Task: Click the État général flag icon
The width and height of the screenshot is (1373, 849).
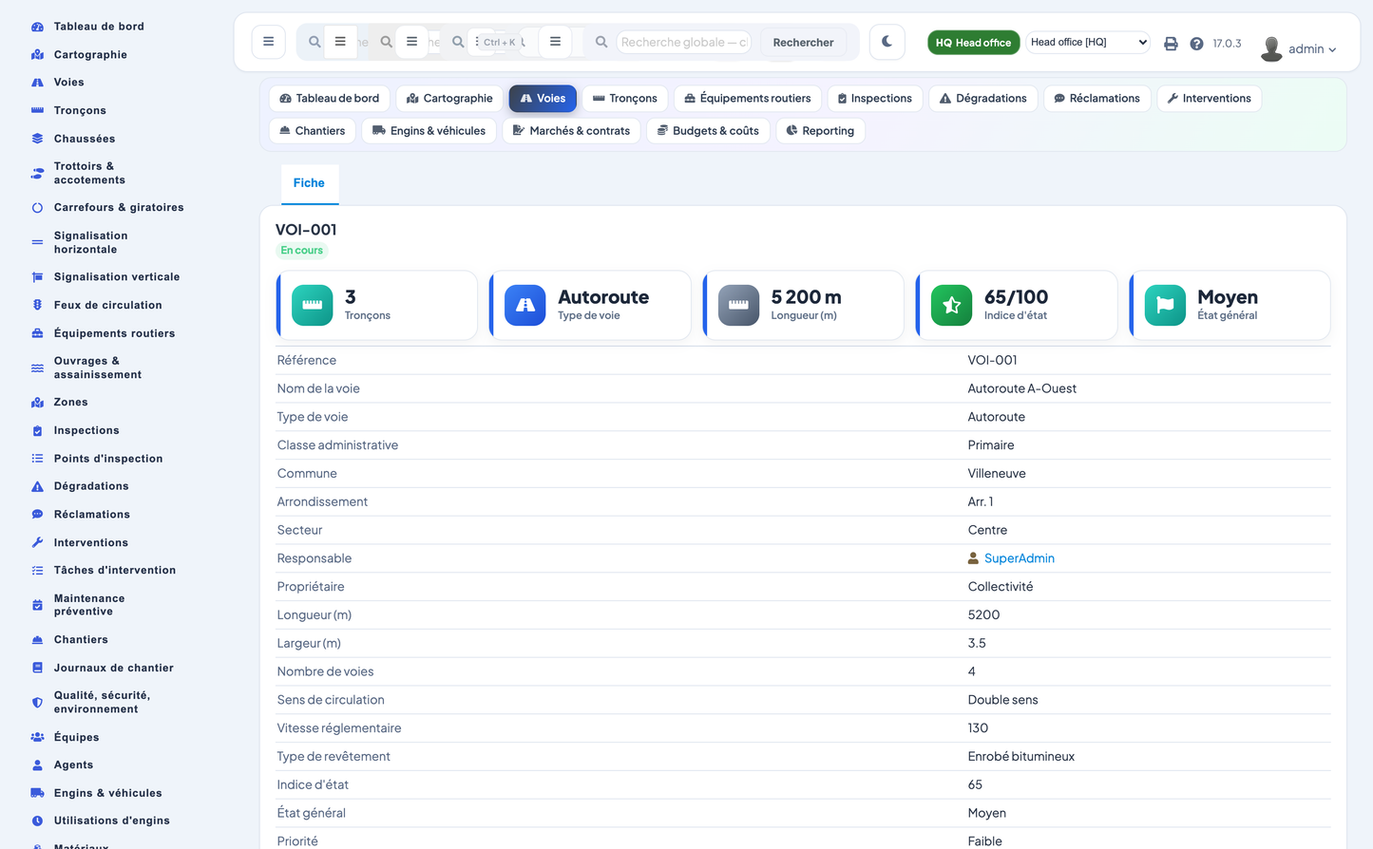Action: [1165, 305]
